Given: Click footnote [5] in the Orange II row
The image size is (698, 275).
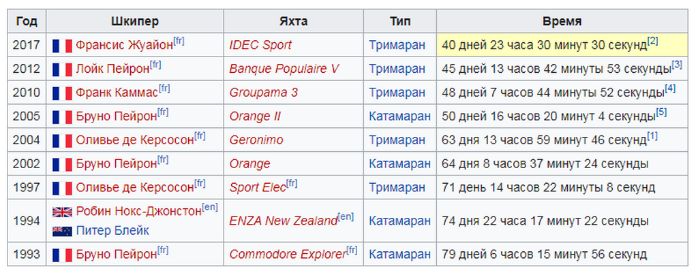Looking at the screenshot, I should point(661,112).
